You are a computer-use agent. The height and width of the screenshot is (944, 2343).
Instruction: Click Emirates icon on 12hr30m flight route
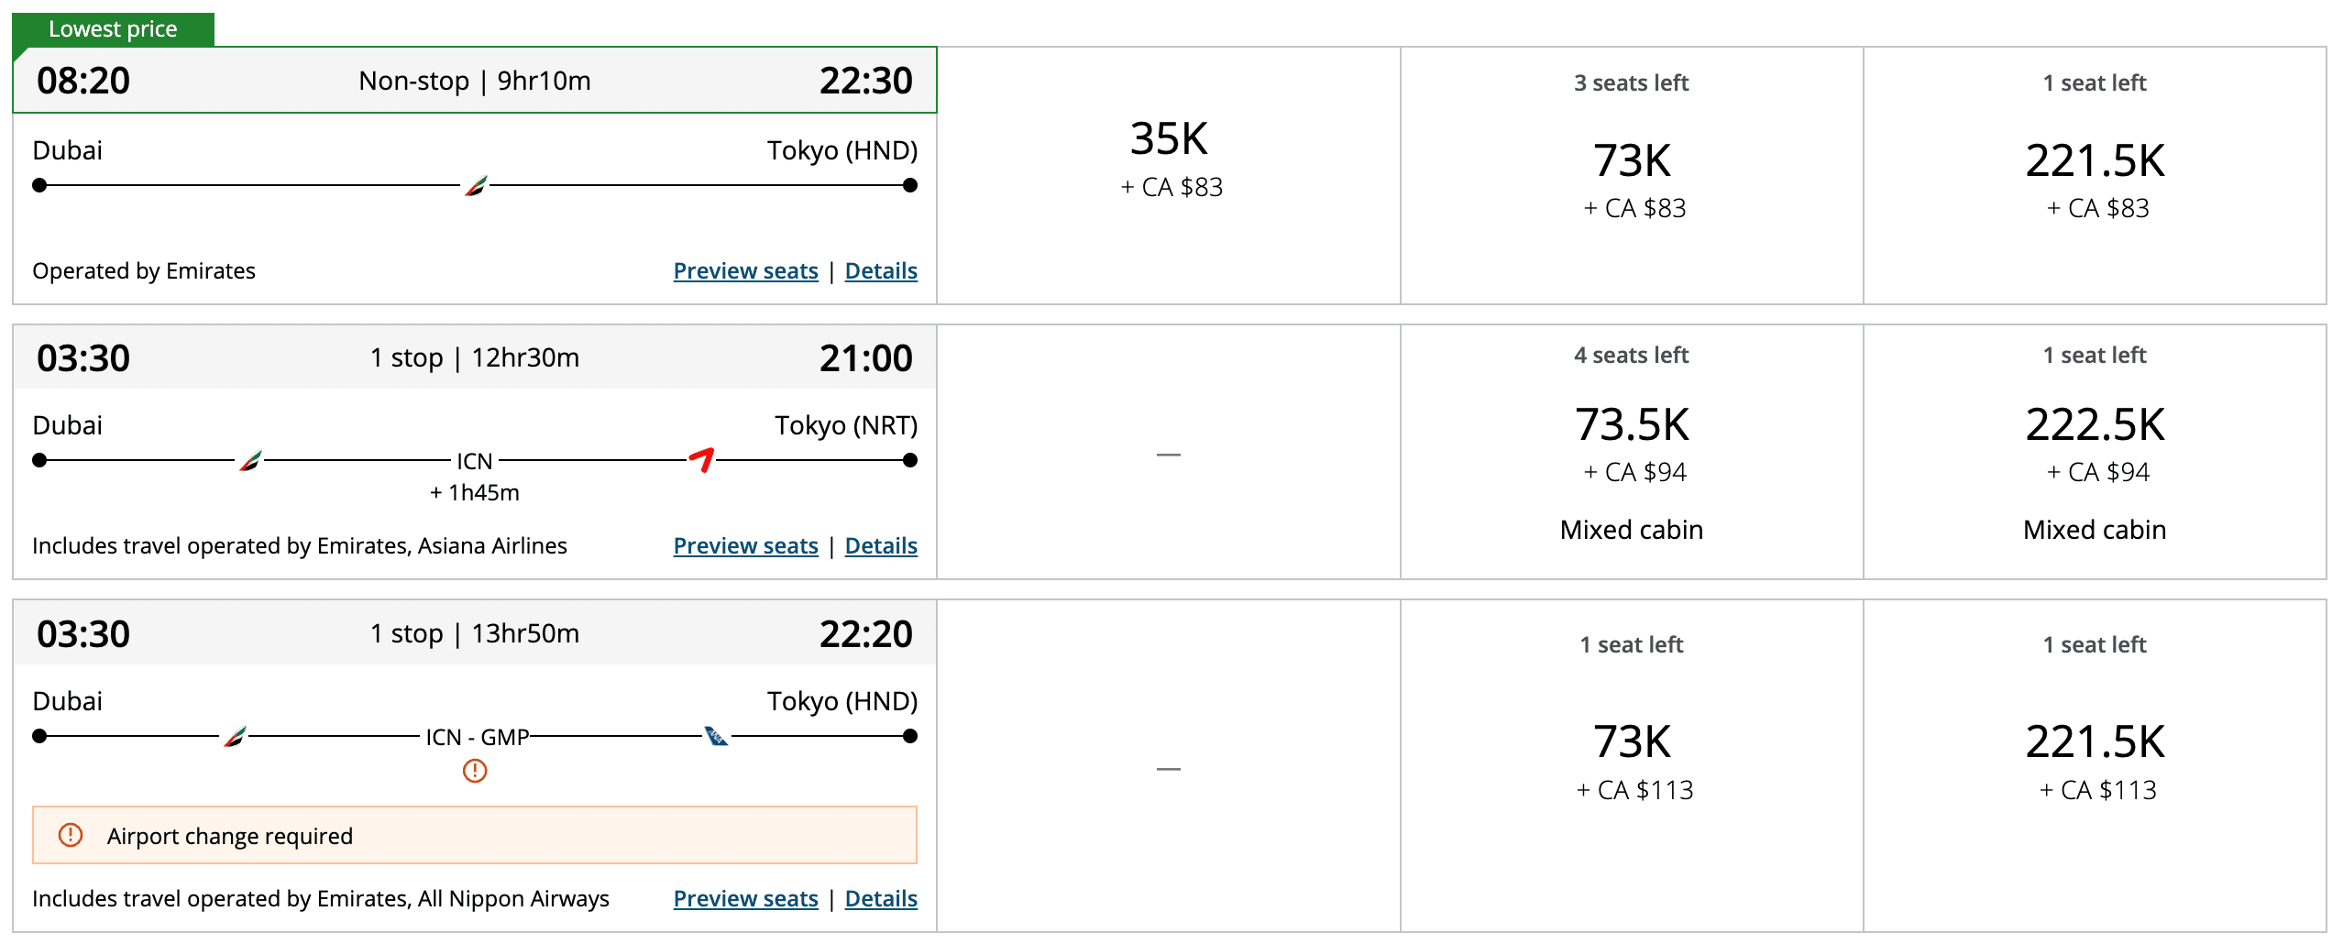[250, 461]
